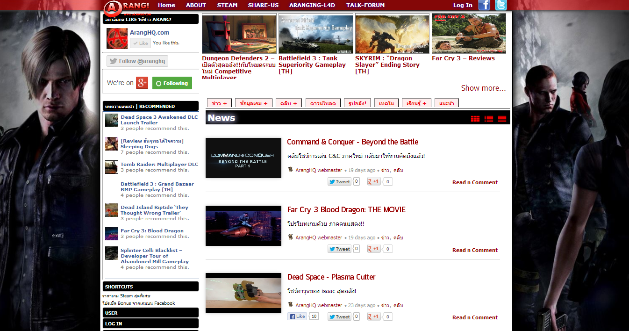Click the ARANG! site logo
Viewport: 629px width, 331px height.
click(x=127, y=7)
